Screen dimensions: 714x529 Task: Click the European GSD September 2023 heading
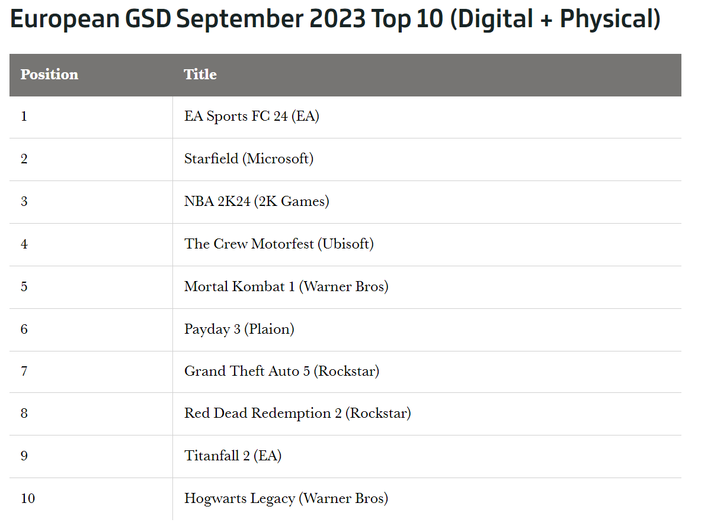335,20
